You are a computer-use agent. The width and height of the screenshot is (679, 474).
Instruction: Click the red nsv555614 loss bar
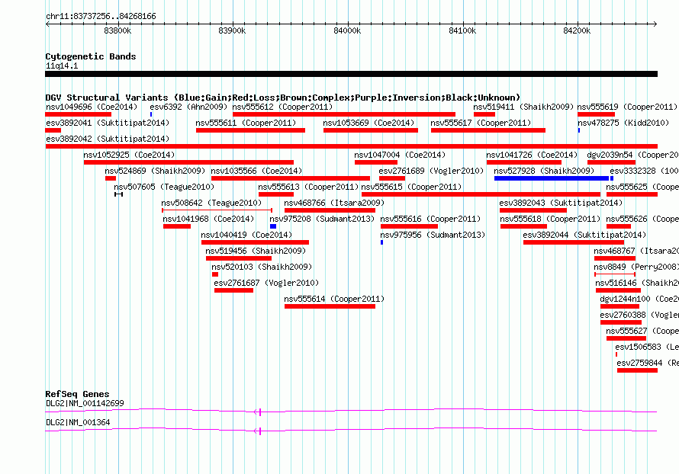330,306
